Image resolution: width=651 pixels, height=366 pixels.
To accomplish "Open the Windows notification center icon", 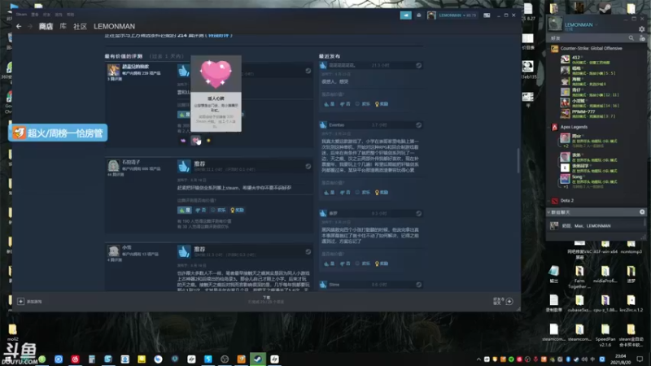I will coord(640,359).
